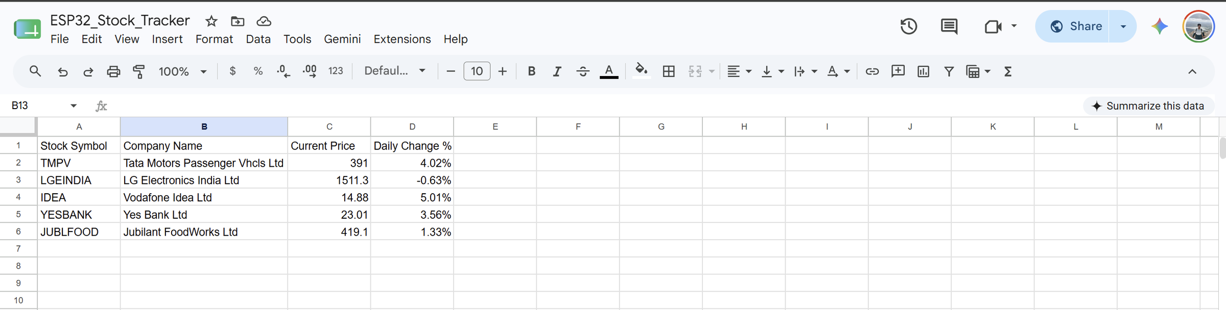Open the comments panel icon
The image size is (1226, 310).
(x=949, y=27)
